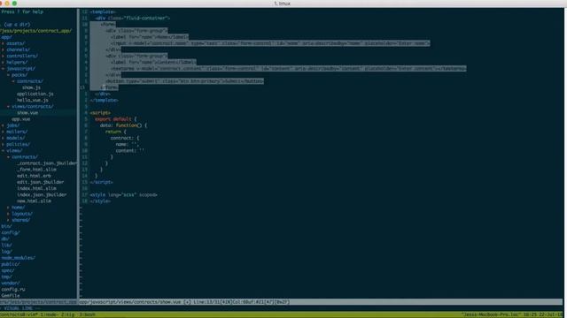Collapse contracts/ folder under packs/
This screenshot has height=318, width=567.
tap(14, 81)
